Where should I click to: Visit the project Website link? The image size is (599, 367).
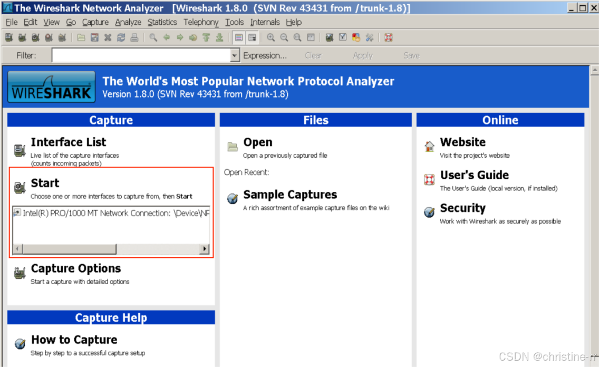(462, 142)
